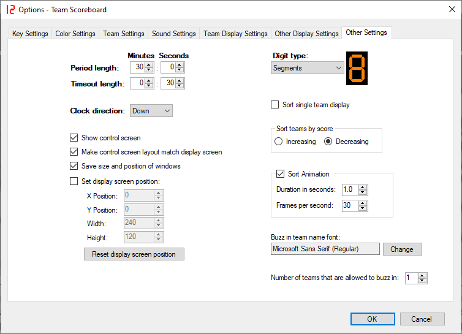462x334 pixels.
Task: Click the timeout length minutes field
Action: (137, 83)
